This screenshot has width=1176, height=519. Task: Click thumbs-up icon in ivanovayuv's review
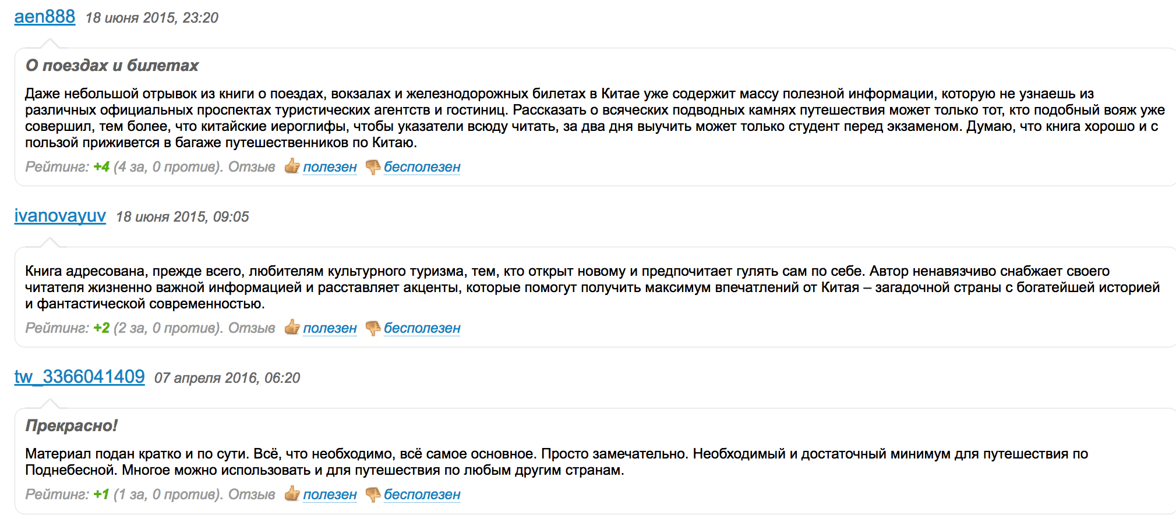[292, 328]
